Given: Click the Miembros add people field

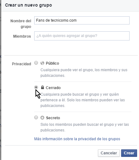Looking at the screenshot, I should click(x=82, y=36).
